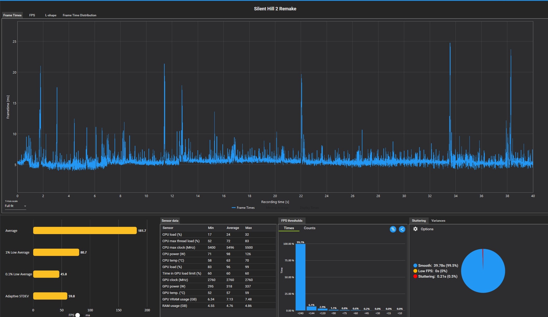The image size is (548, 317).
Task: Open the Y-Axis scale Full fit dropdown
Action: pos(16,206)
